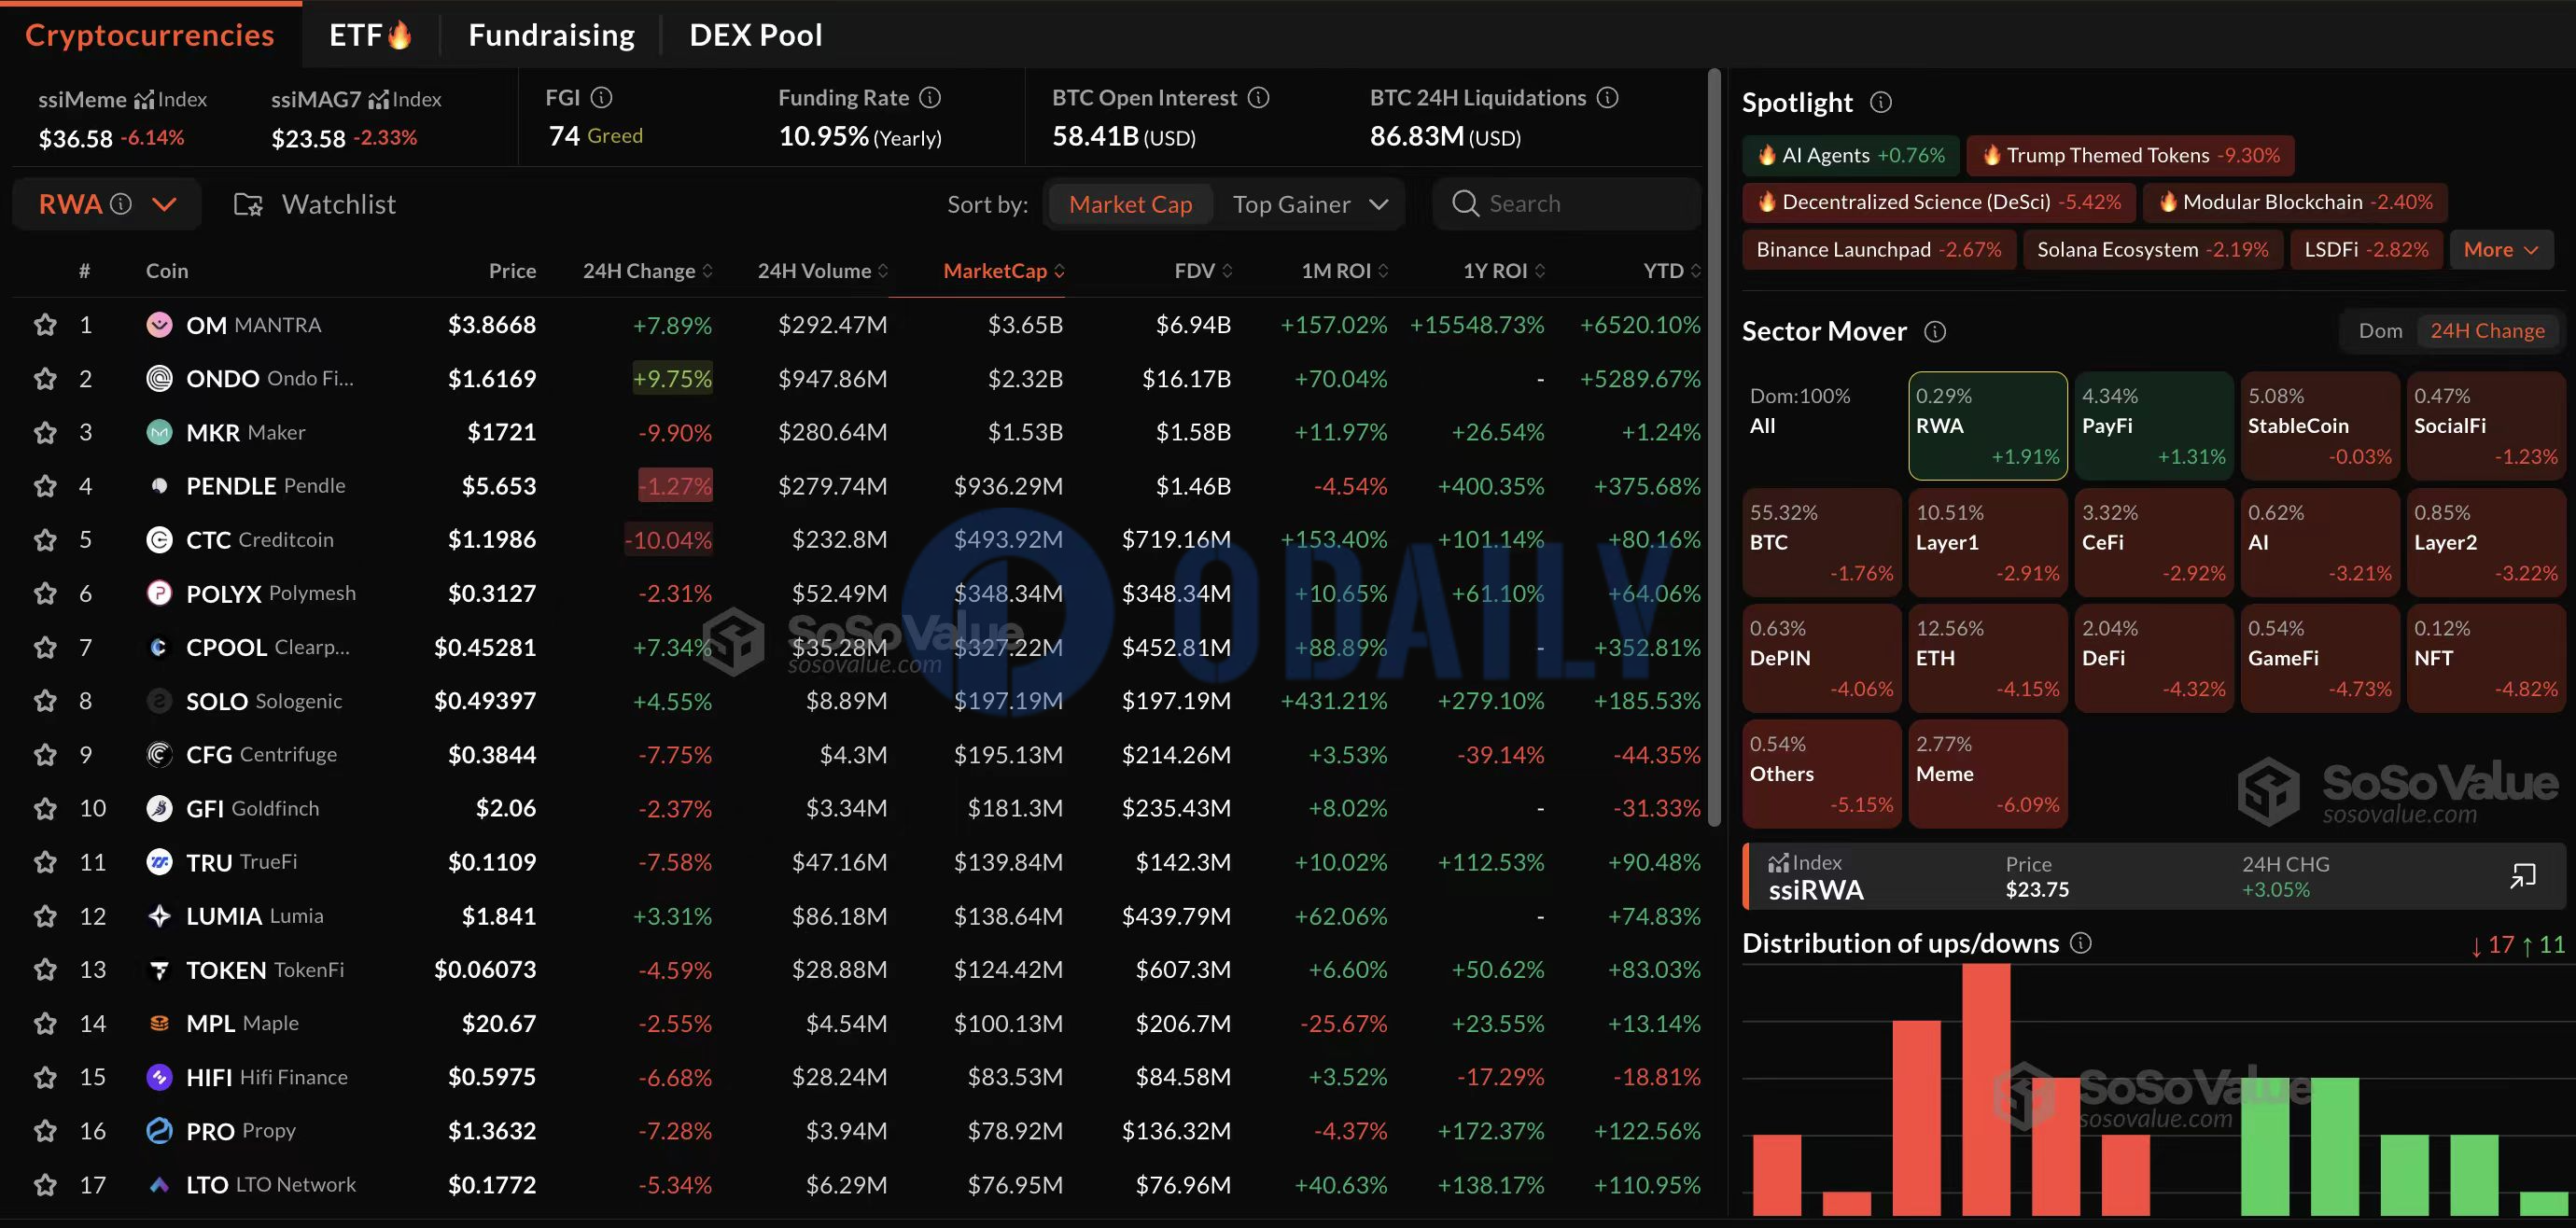Show info icon beside Funding Rate

[930, 98]
